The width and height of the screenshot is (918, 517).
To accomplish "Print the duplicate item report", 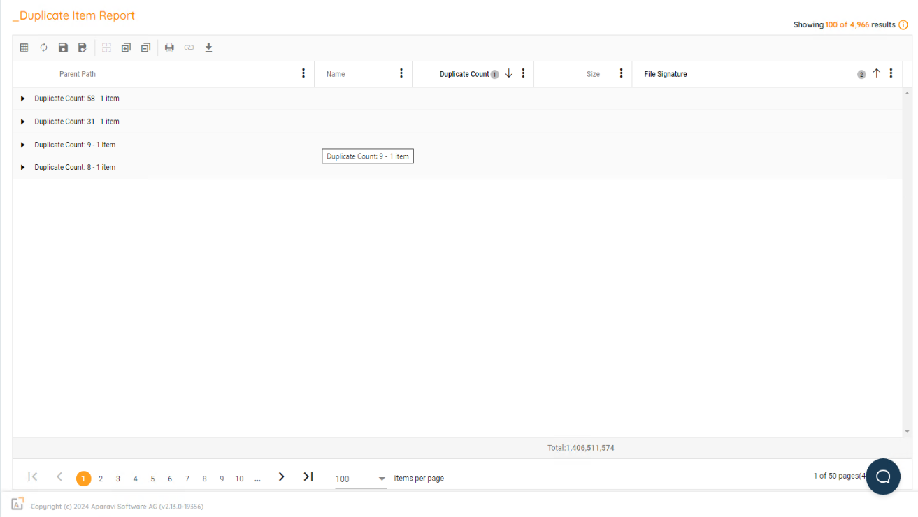I will click(169, 48).
